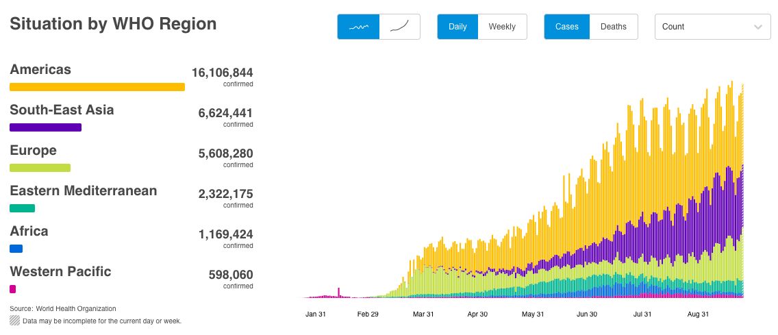Click the pink Western Pacific swatch

13,289
